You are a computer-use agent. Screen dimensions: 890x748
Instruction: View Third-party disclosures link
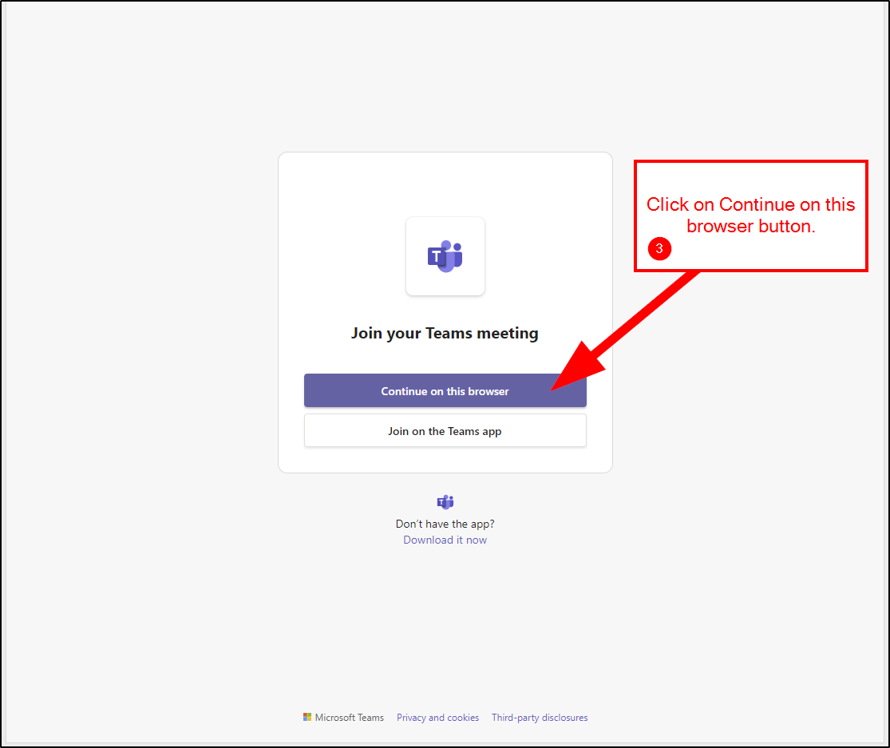pos(540,718)
